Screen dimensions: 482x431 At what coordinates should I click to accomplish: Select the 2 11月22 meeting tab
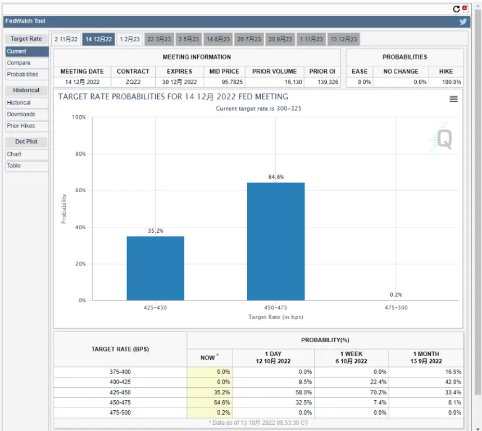[x=66, y=39]
